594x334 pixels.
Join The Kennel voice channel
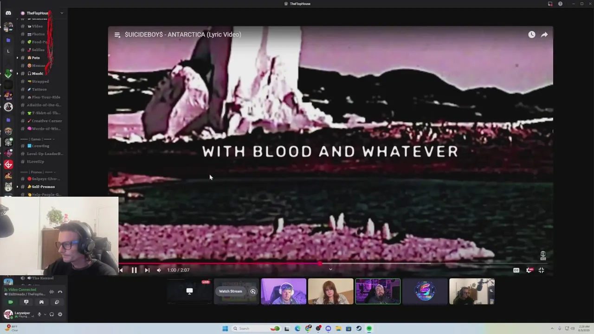(x=42, y=278)
